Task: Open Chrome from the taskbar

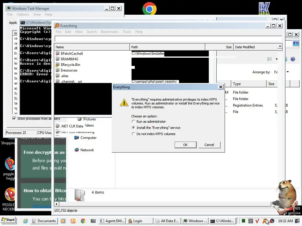Action: coord(83,221)
